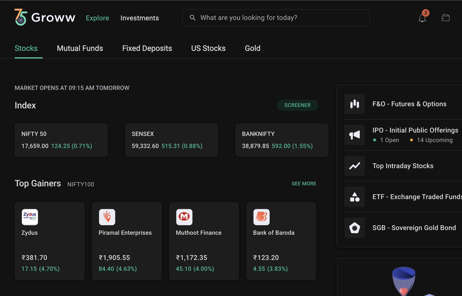Click the ₹1,905.55 Piramal price
462x296 pixels.
click(114, 258)
